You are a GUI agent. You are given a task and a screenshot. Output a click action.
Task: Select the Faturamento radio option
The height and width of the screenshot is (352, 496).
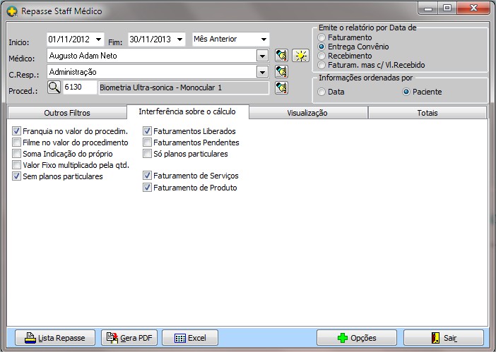click(322, 37)
